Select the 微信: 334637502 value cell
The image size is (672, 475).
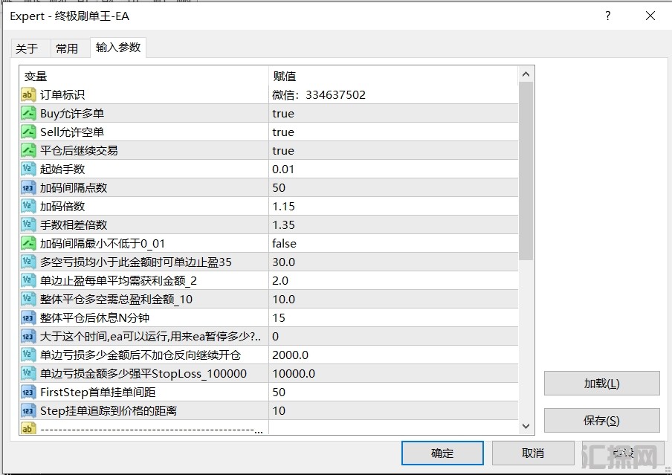(x=393, y=94)
